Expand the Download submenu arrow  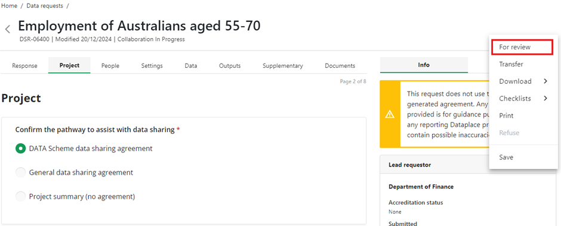(545, 81)
